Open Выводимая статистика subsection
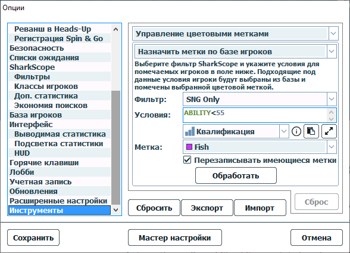The width and height of the screenshot is (350, 253). click(60, 134)
